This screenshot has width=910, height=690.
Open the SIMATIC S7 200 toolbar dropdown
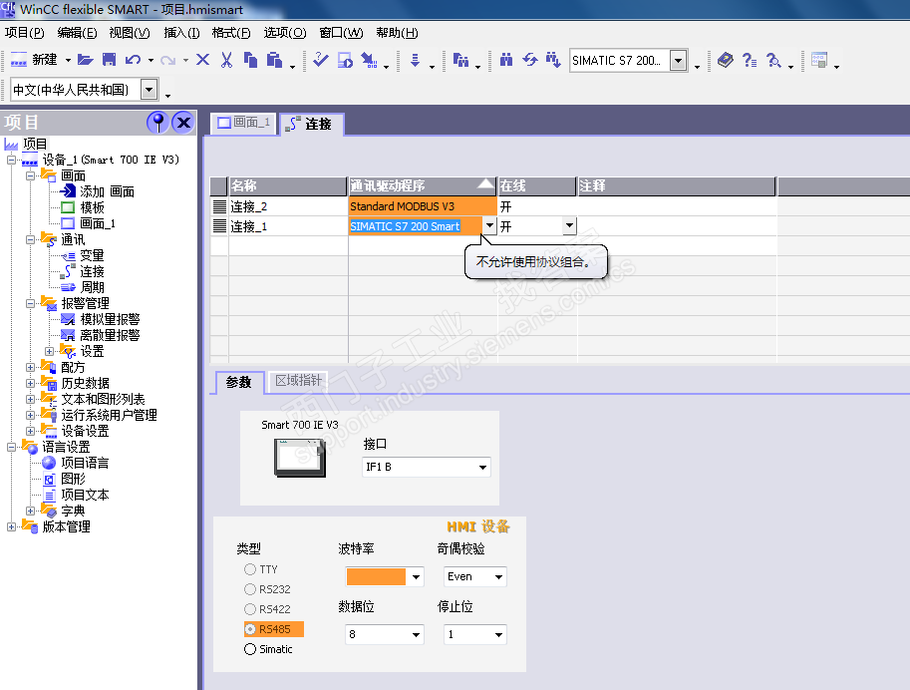[678, 61]
